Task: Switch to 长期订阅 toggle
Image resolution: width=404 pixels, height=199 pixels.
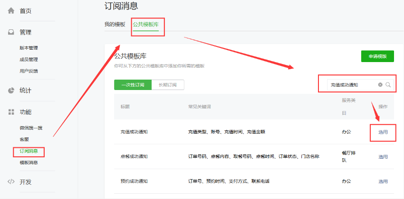Action: pos(167,85)
